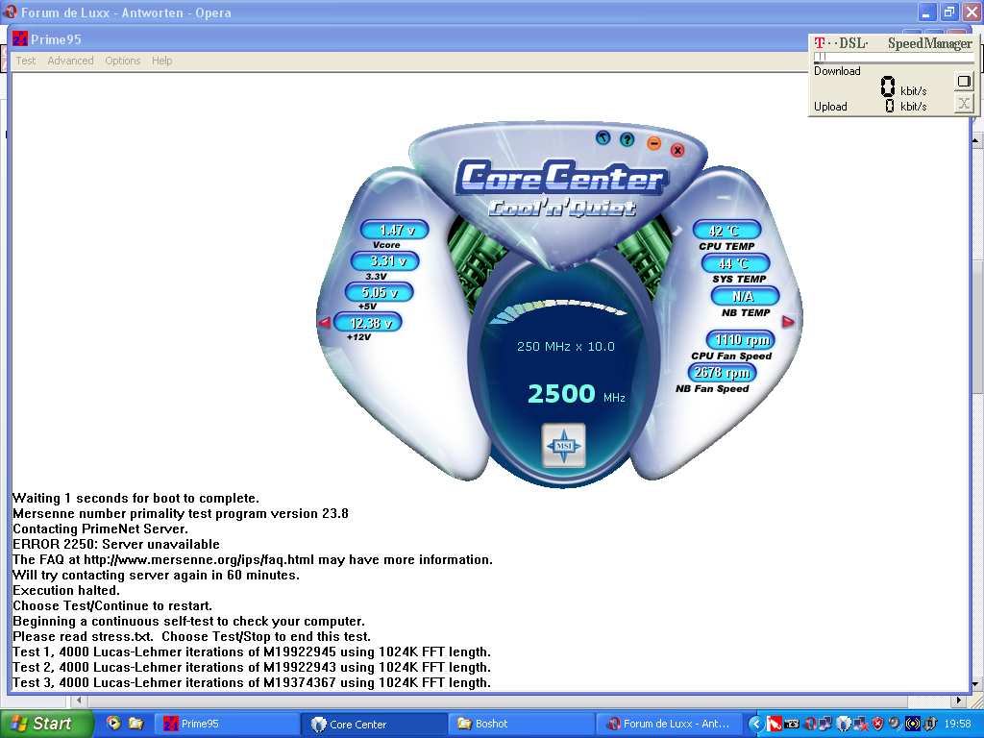The height and width of the screenshot is (738, 984).
Task: Open Core Center hammer settings icon
Action: (x=603, y=137)
